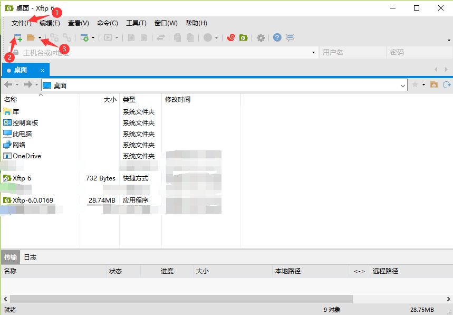The width and height of the screenshot is (453, 315).
Task: Click the synchronize arrows icon
Action: 161,37
